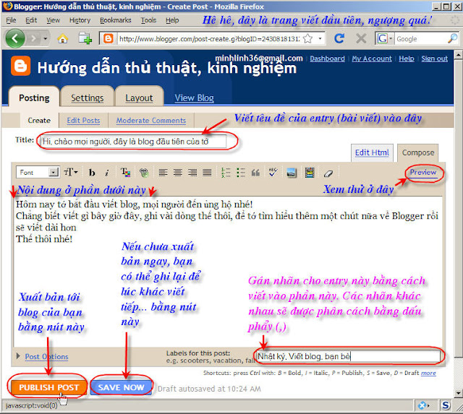Click the PUBLISH POST button
Image resolution: width=463 pixels, height=414 pixels.
(48, 387)
